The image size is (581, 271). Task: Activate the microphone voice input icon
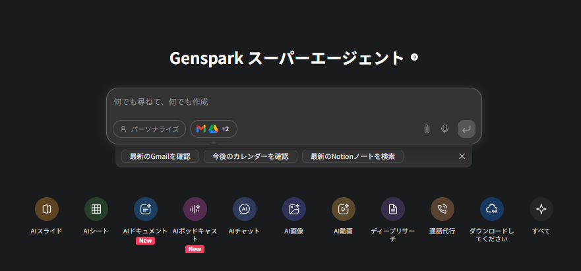(x=444, y=129)
